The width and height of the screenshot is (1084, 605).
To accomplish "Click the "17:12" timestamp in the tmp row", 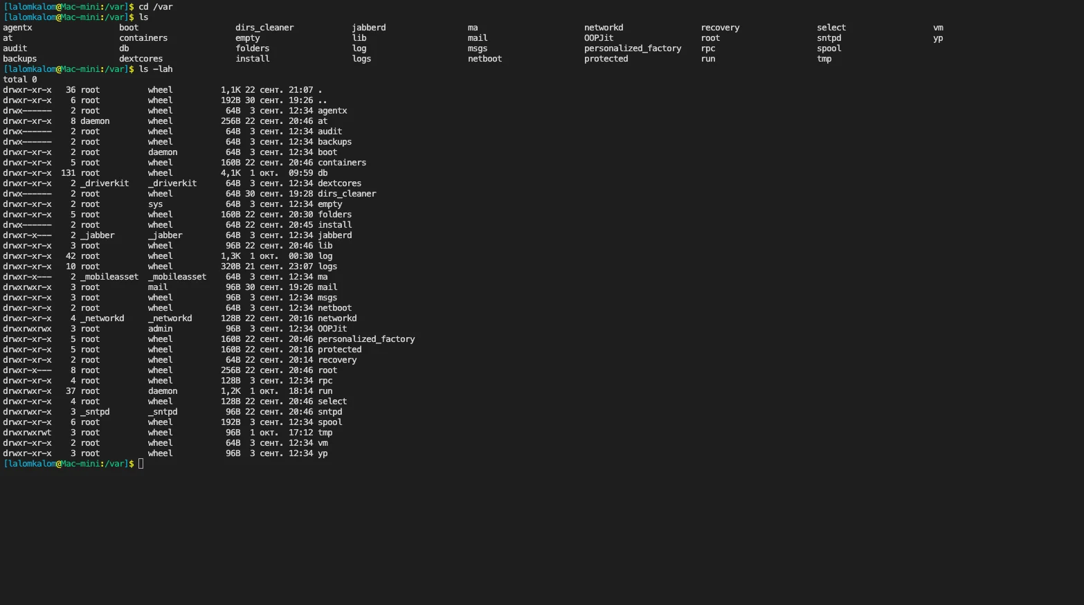I will (301, 433).
